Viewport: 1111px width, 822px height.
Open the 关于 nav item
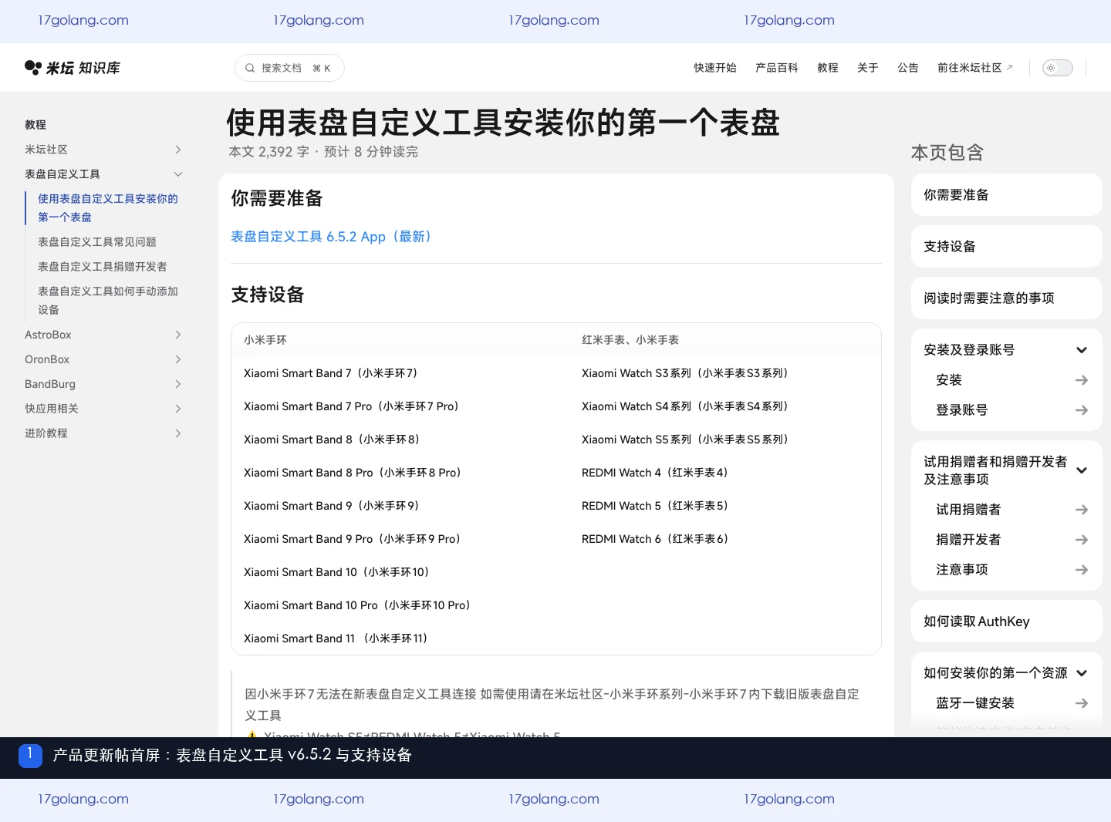(x=868, y=68)
